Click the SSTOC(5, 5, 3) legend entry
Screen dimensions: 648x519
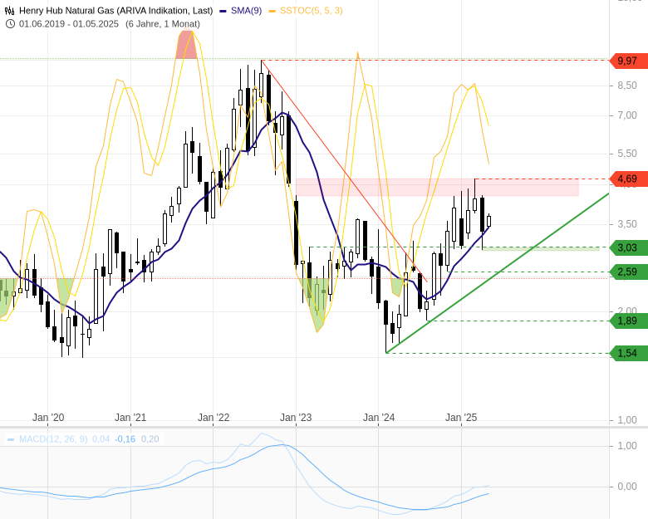point(312,11)
